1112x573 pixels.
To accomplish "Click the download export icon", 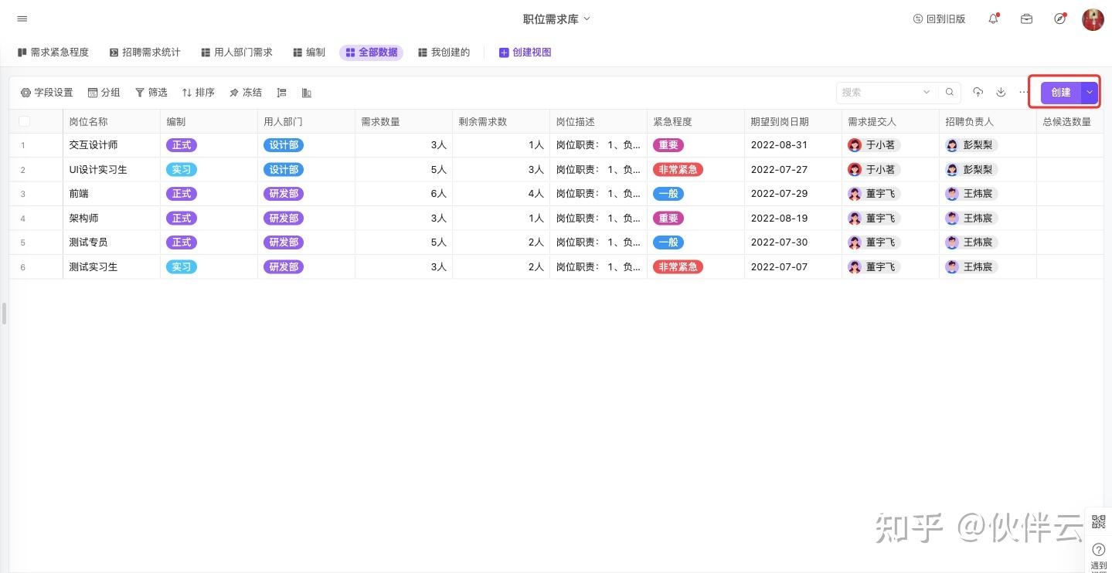I will pyautogui.click(x=1001, y=93).
